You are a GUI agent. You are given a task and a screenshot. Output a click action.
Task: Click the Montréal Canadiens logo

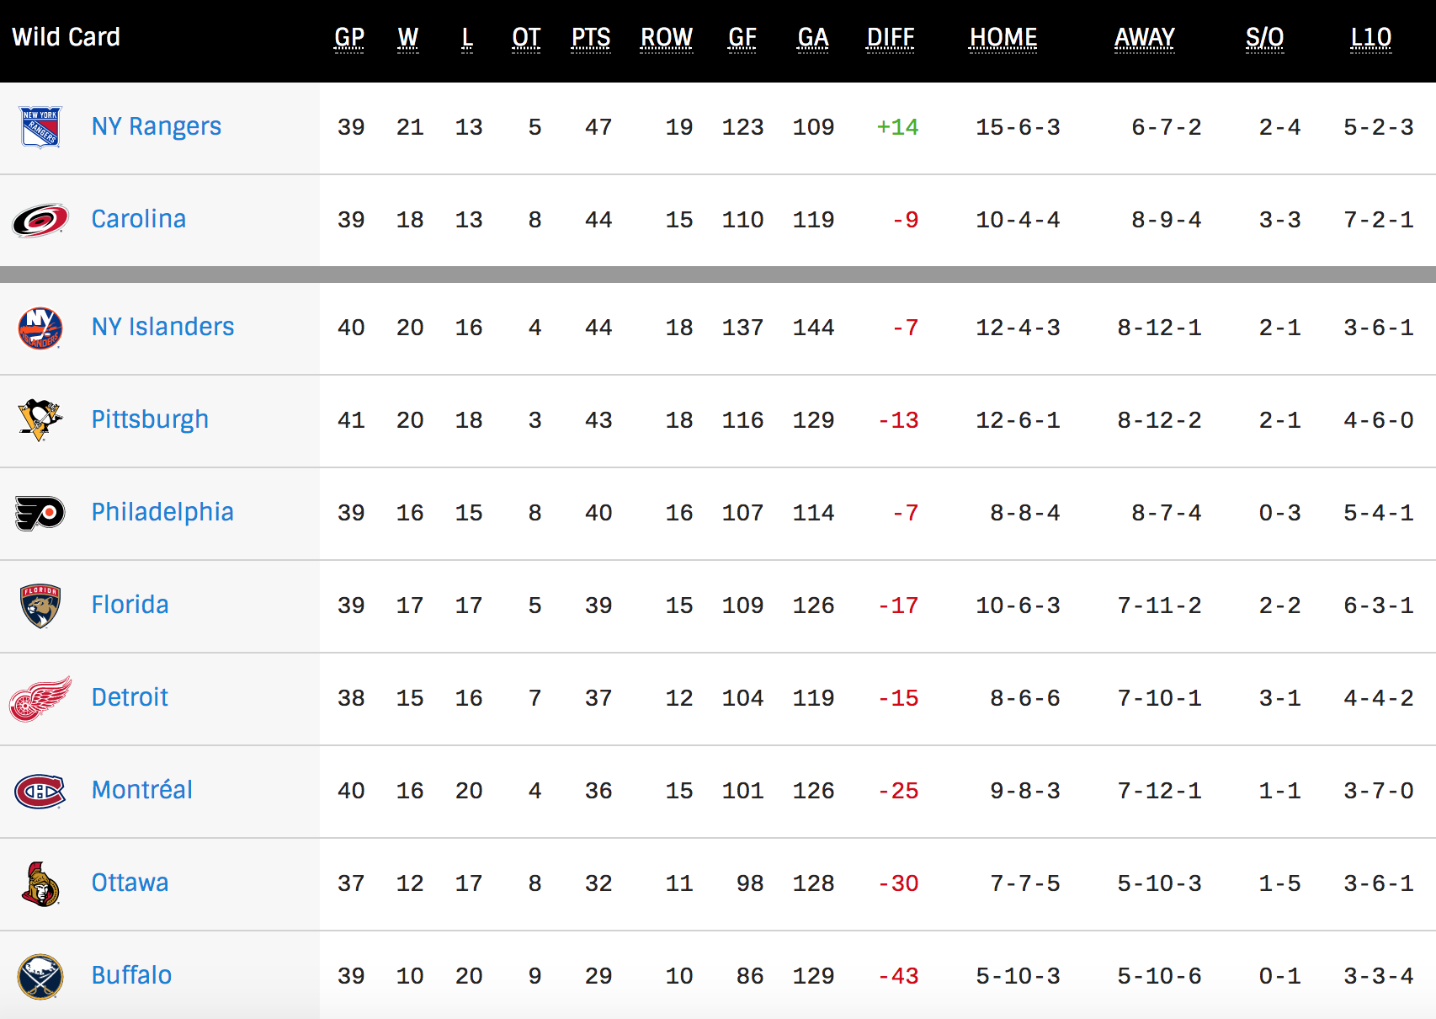pos(40,791)
